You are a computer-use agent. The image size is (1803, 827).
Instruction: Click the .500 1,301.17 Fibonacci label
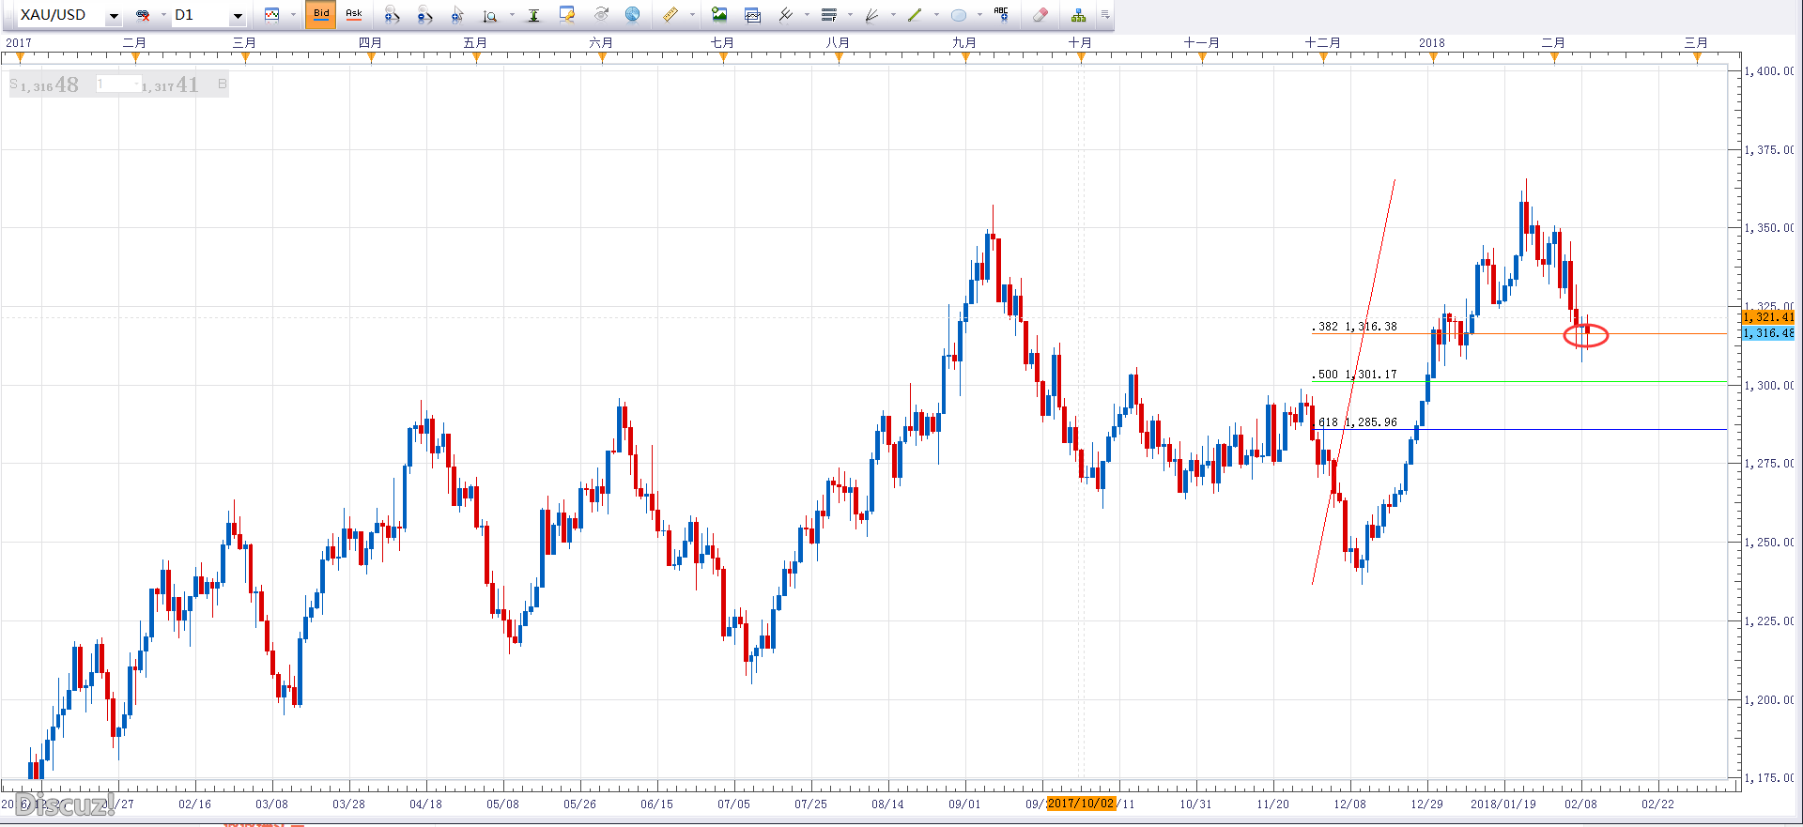point(1354,375)
